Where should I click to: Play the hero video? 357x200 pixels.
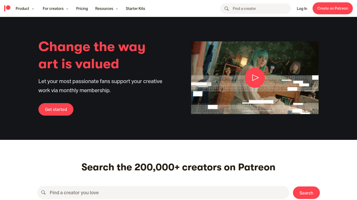click(255, 78)
